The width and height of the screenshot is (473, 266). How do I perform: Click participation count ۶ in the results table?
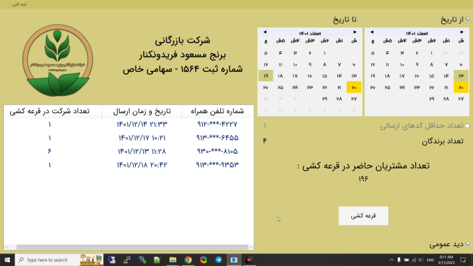(x=49, y=151)
